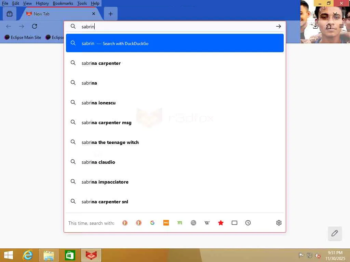This screenshot has width=350, height=262.
Task: Open Action Center flag tray icon
Action: [301, 255]
